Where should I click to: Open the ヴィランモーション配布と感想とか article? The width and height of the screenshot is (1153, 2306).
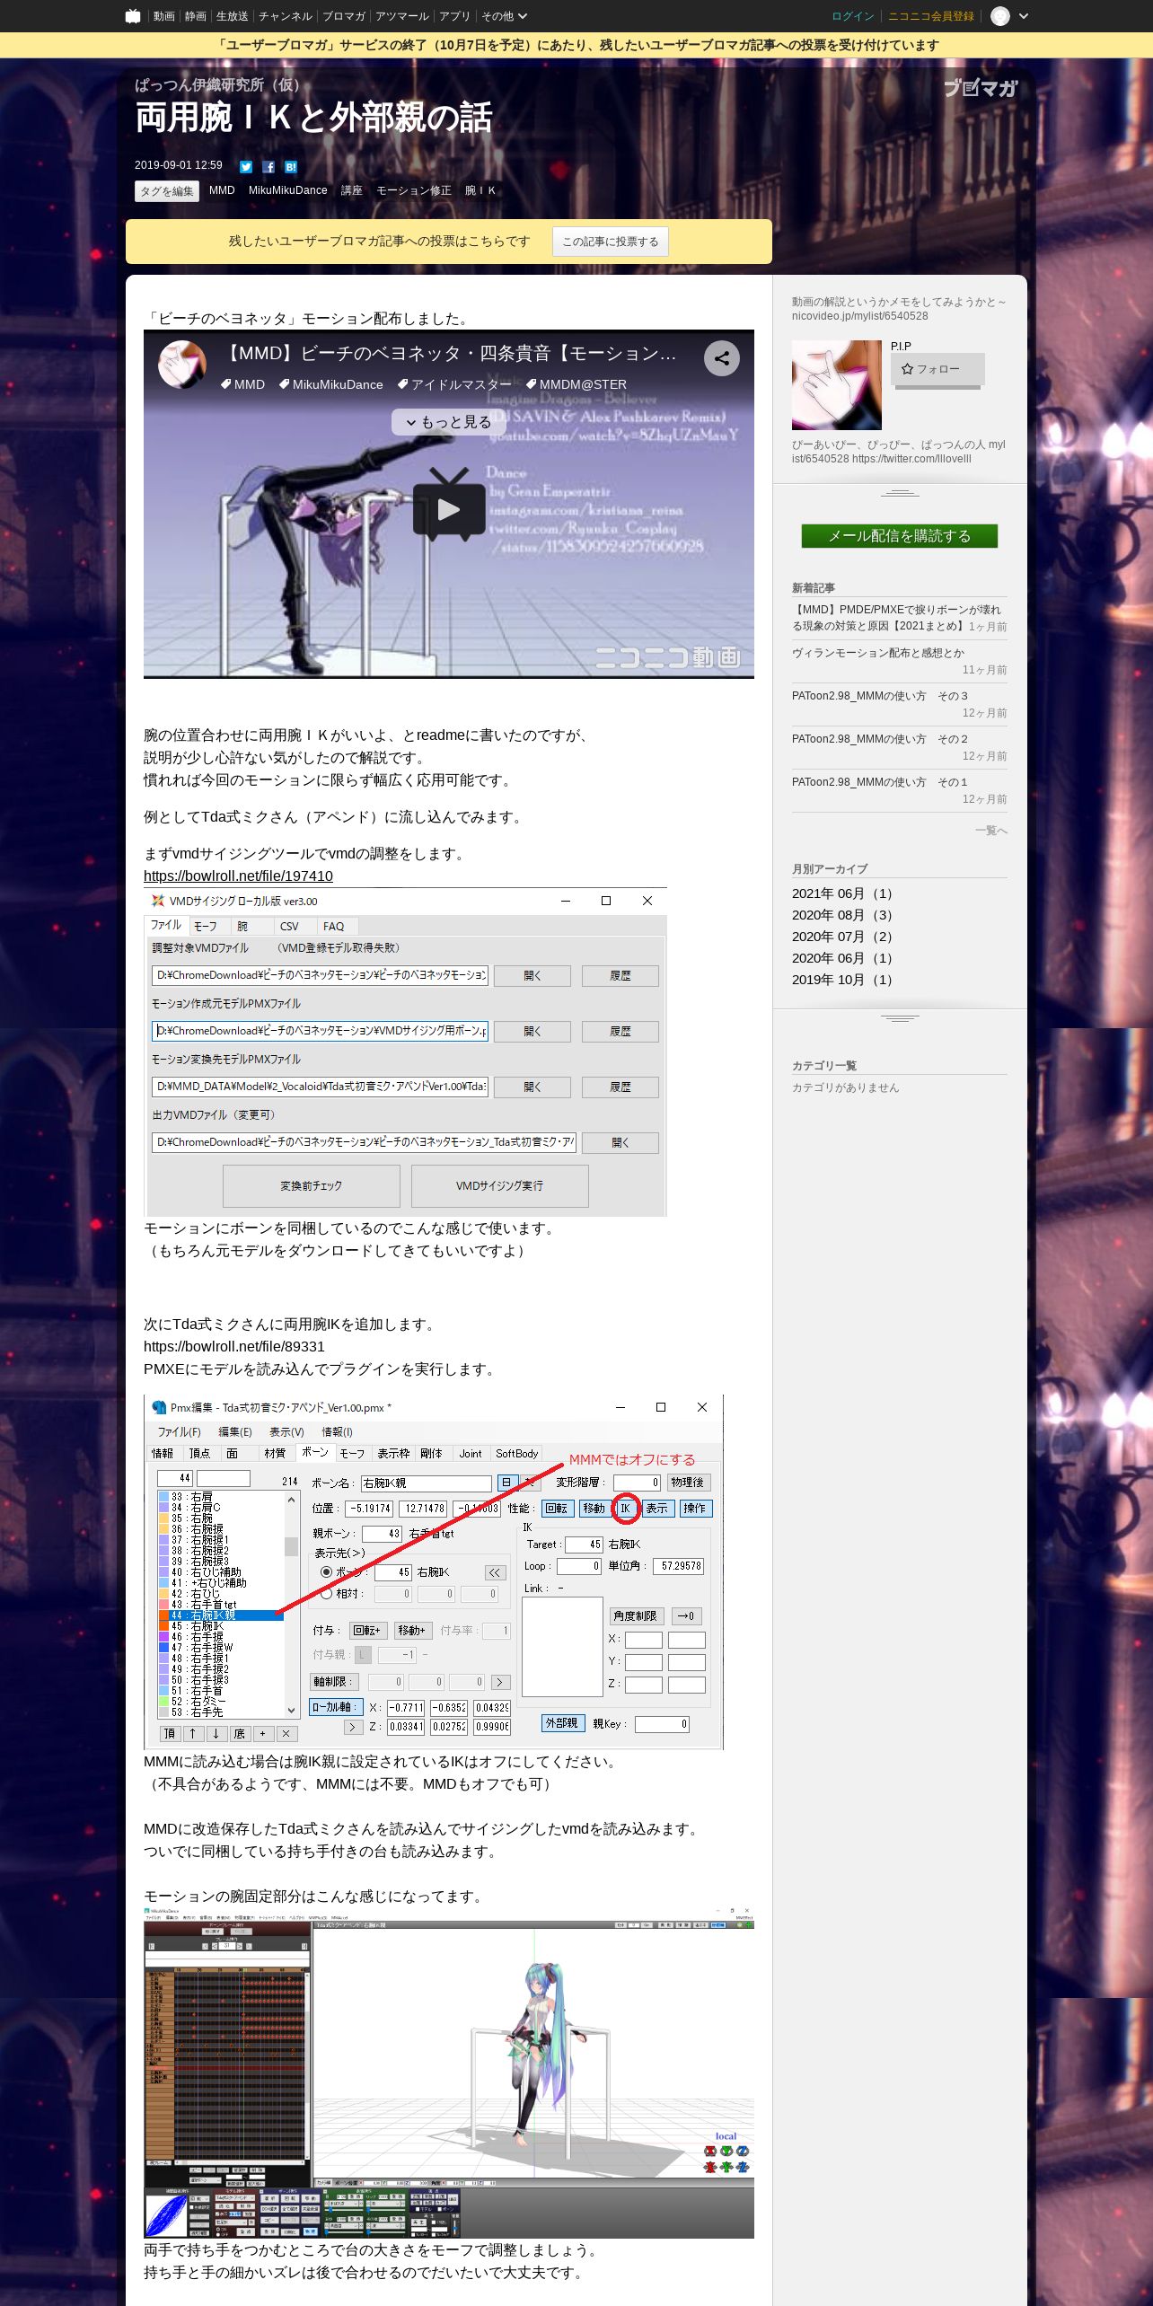pos(878,653)
